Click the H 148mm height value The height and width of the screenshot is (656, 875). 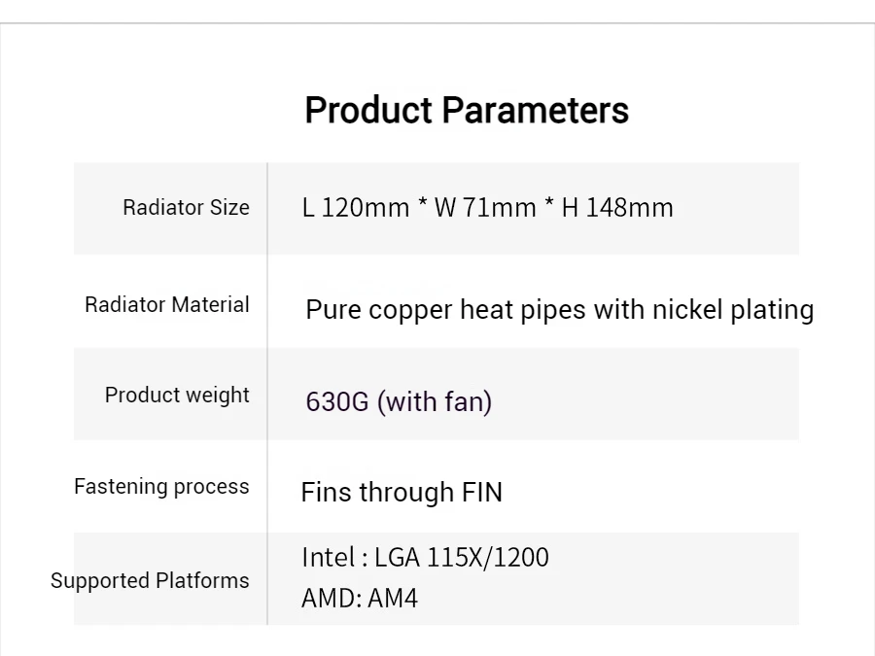point(617,208)
